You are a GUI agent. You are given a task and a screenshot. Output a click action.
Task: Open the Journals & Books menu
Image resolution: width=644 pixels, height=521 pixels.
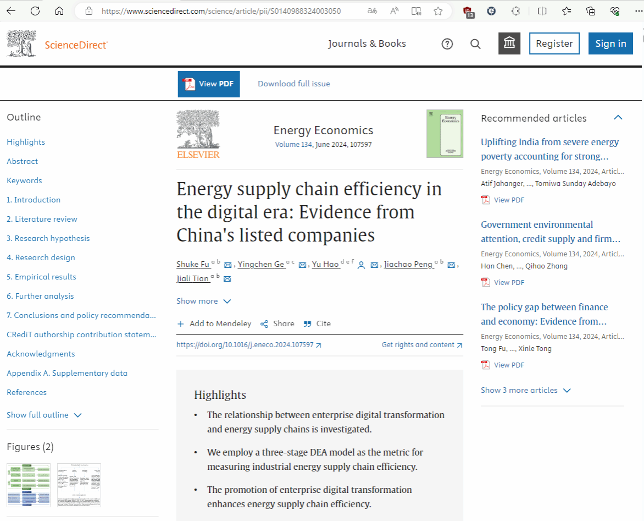367,44
